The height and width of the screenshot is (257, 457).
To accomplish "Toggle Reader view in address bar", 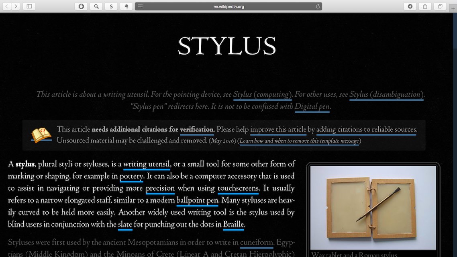I will pos(140,6).
